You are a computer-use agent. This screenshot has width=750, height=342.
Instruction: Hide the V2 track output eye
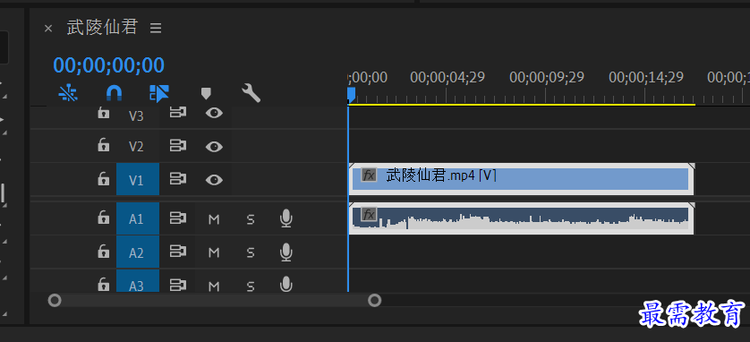coord(214,146)
